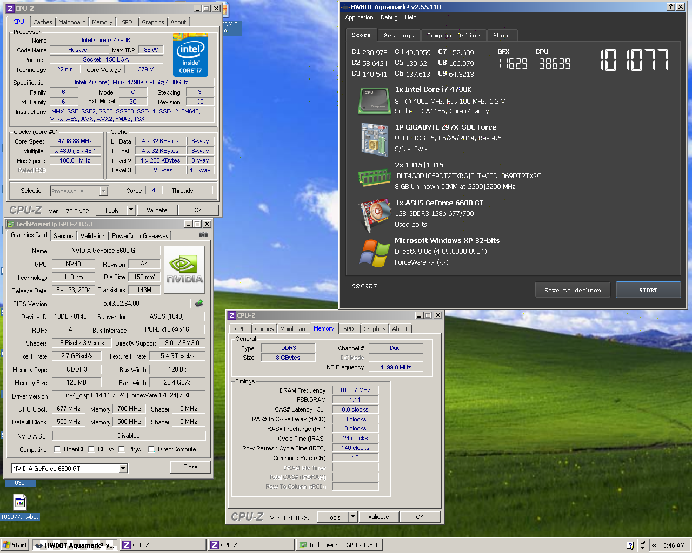Open Tools dropdown arrow in Memory CPU-Z
692x553 pixels.
coord(353,517)
